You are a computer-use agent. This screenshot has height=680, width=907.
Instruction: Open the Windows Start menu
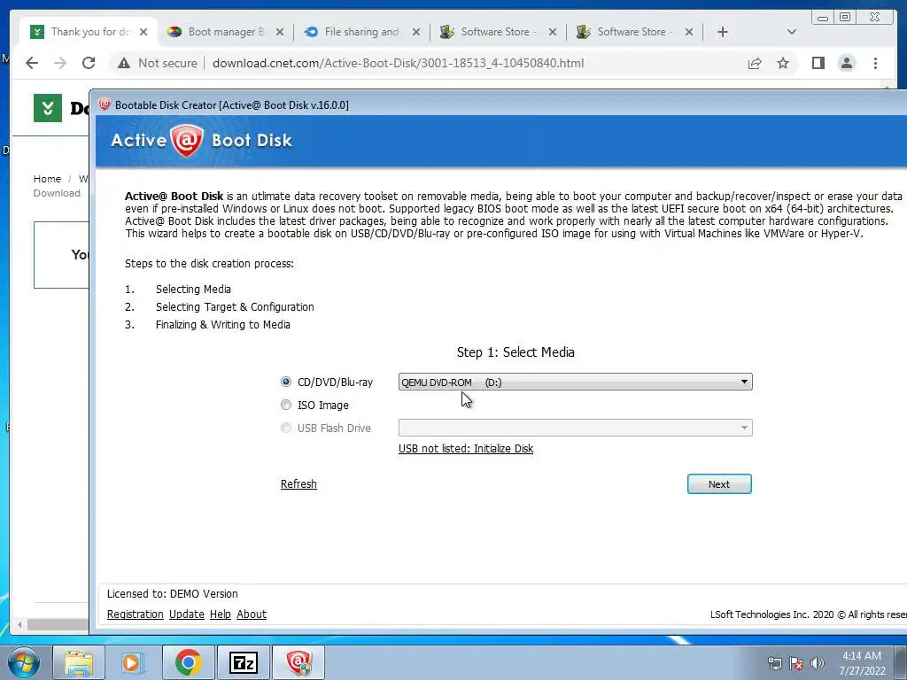pyautogui.click(x=23, y=662)
